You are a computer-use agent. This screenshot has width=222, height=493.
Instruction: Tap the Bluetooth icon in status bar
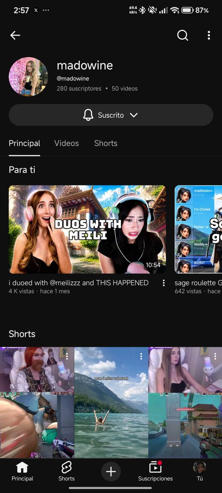pyautogui.click(x=142, y=10)
